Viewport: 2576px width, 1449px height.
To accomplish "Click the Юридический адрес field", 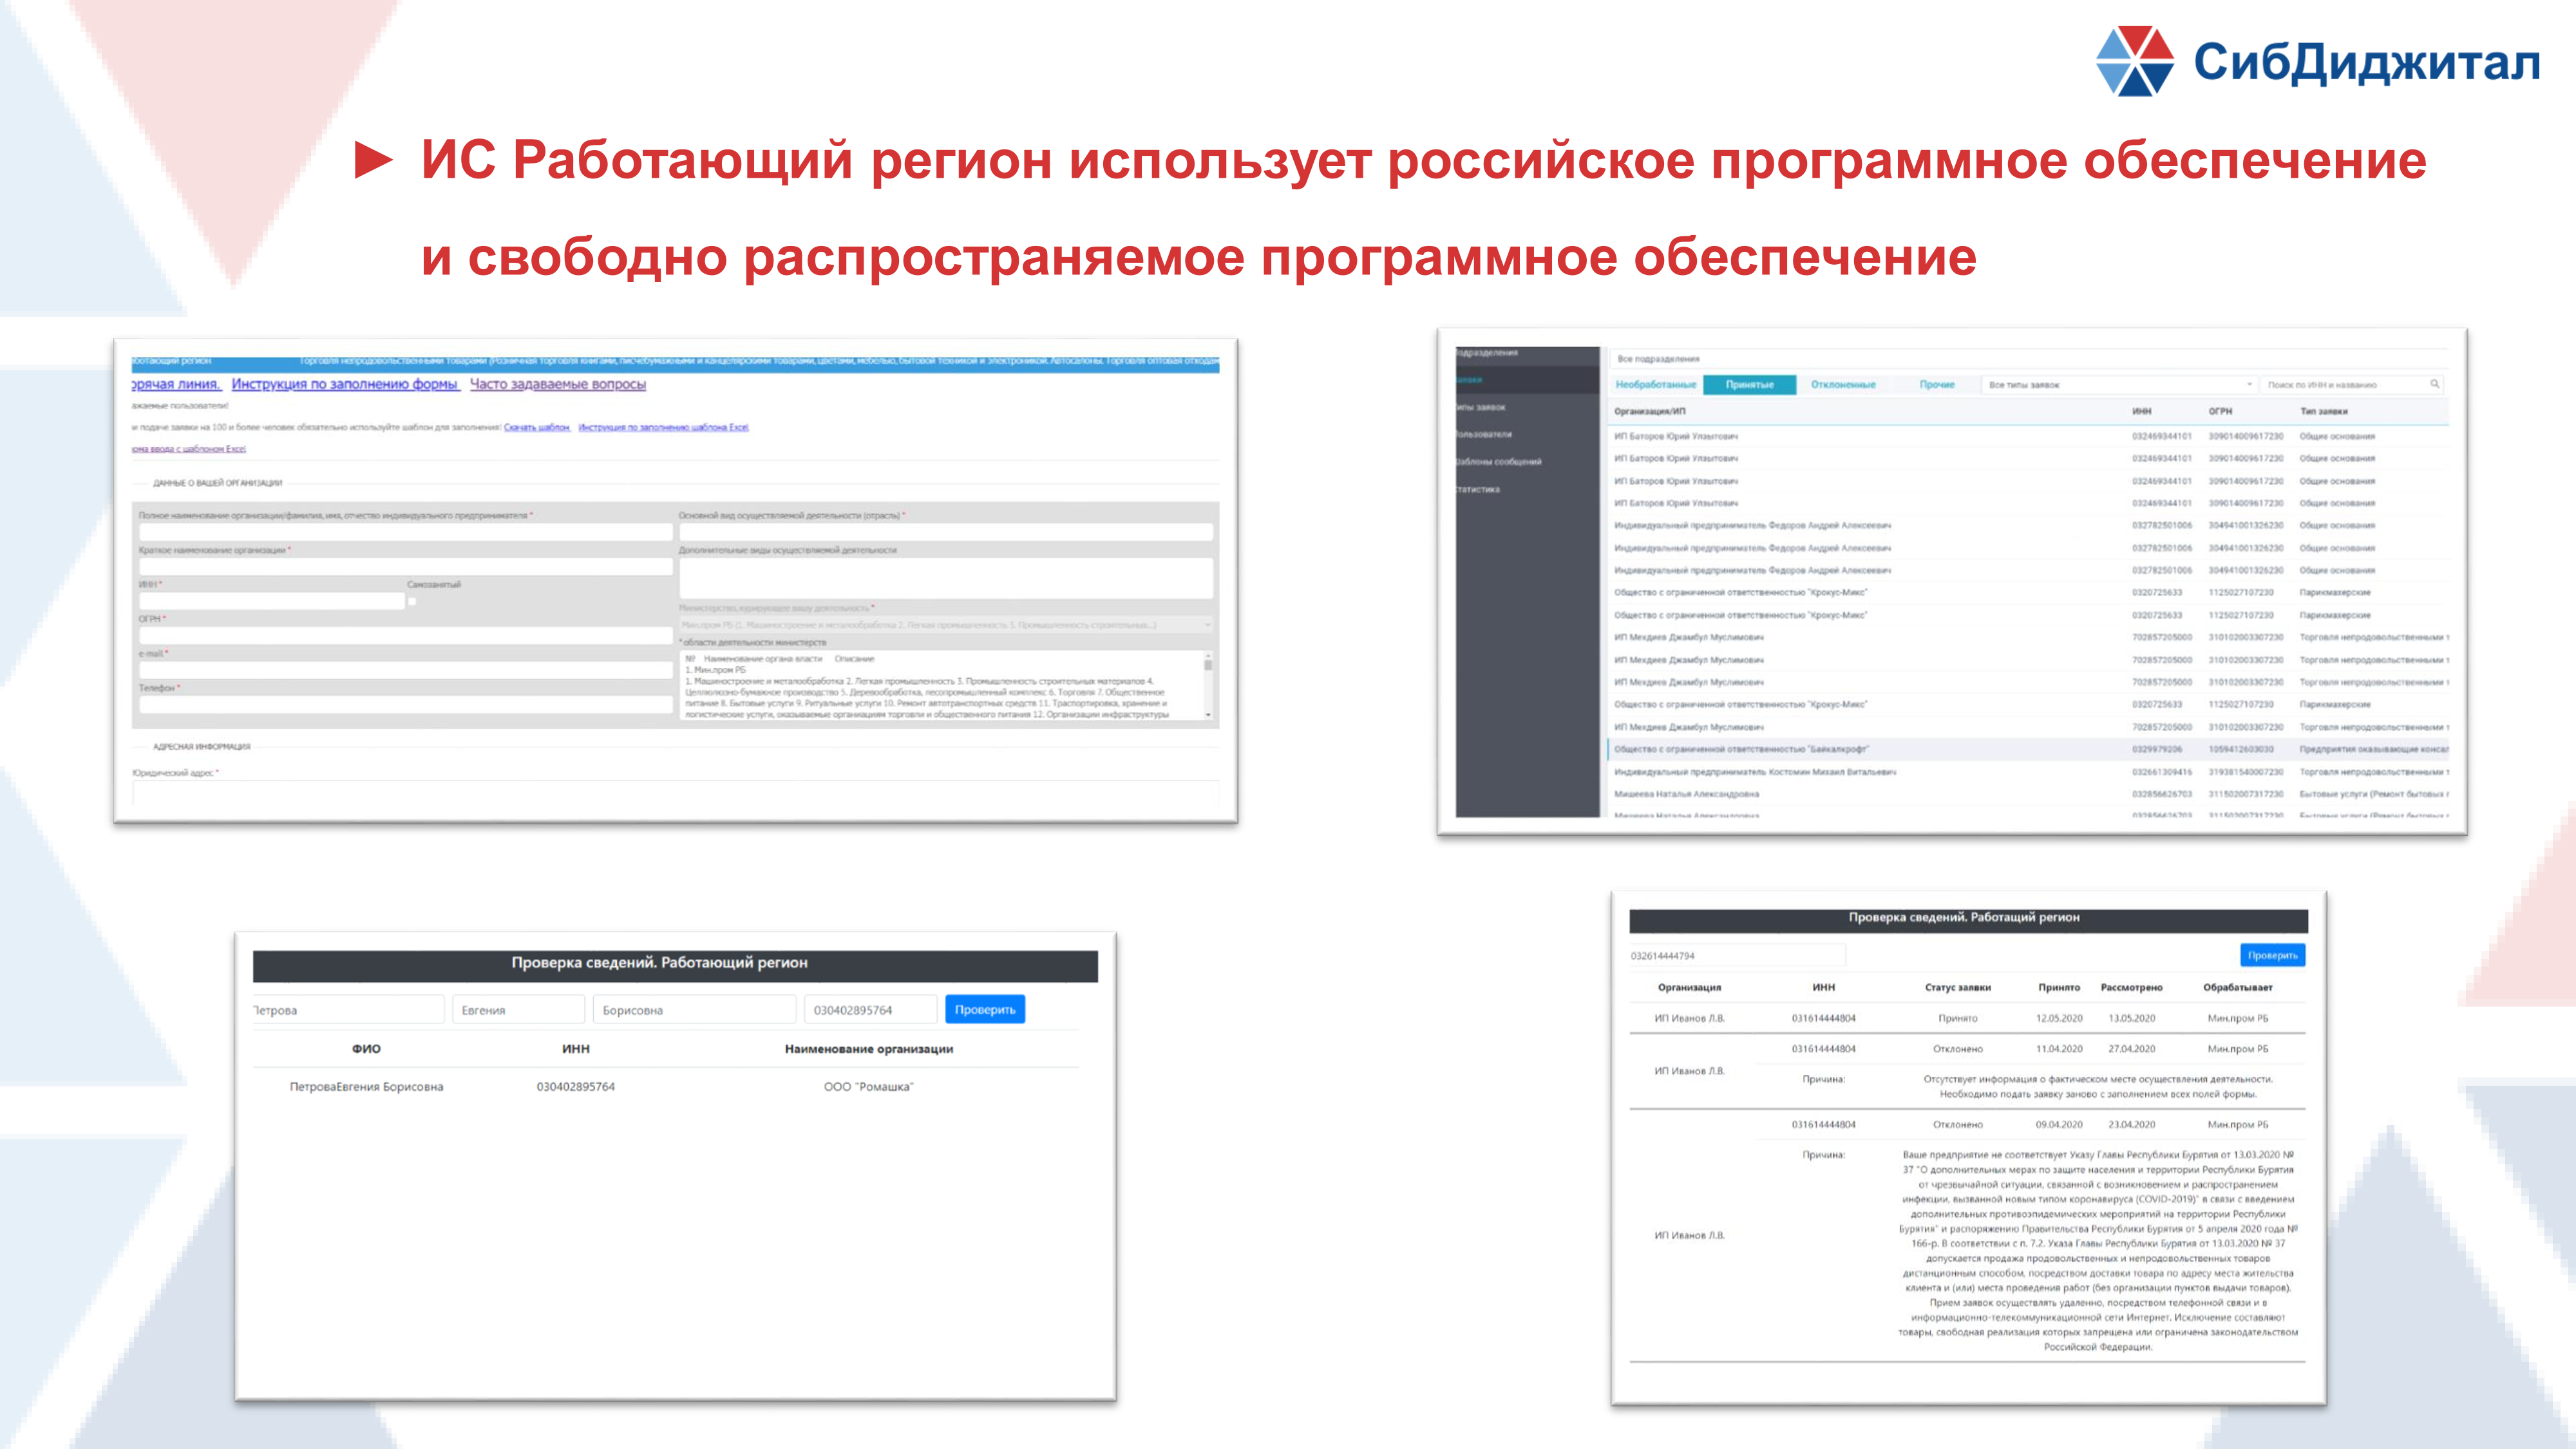I will 675,793.
